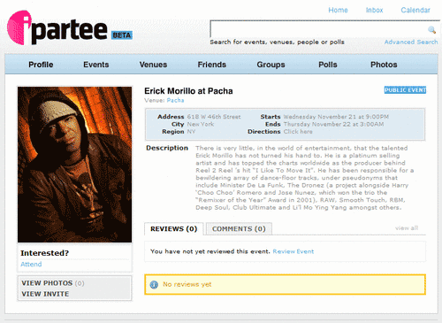Click the Erick Morillo event photo
The width and height of the screenshot is (442, 323).
click(75, 165)
